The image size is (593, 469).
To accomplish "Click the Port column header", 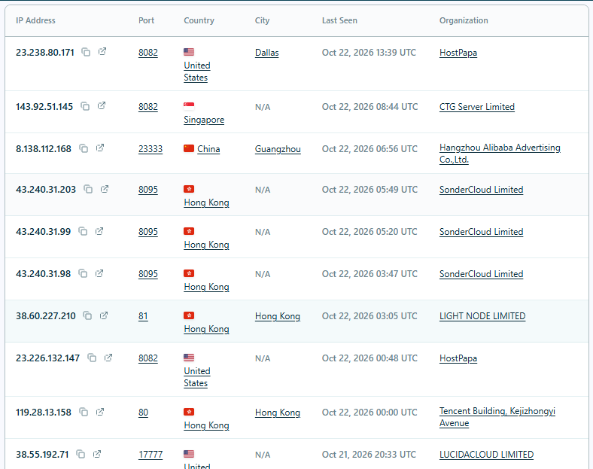I will pyautogui.click(x=146, y=20).
